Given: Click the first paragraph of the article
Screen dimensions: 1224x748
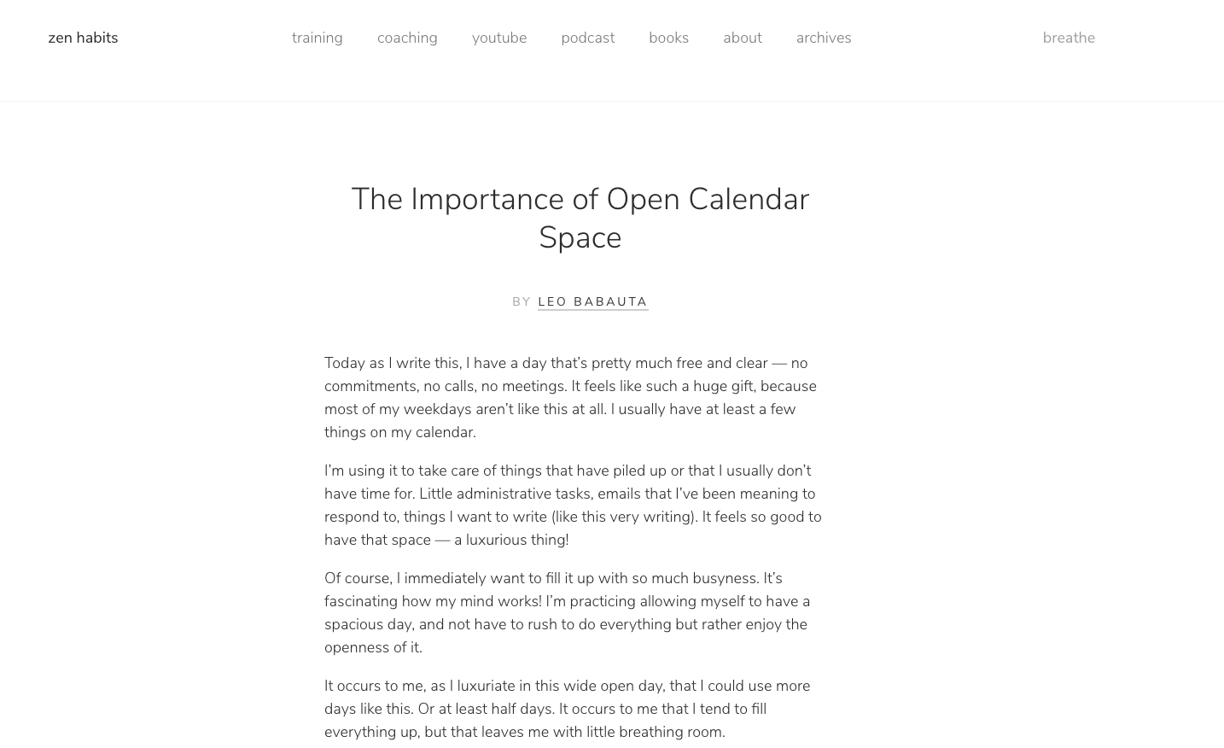Looking at the screenshot, I should pyautogui.click(x=570, y=397).
